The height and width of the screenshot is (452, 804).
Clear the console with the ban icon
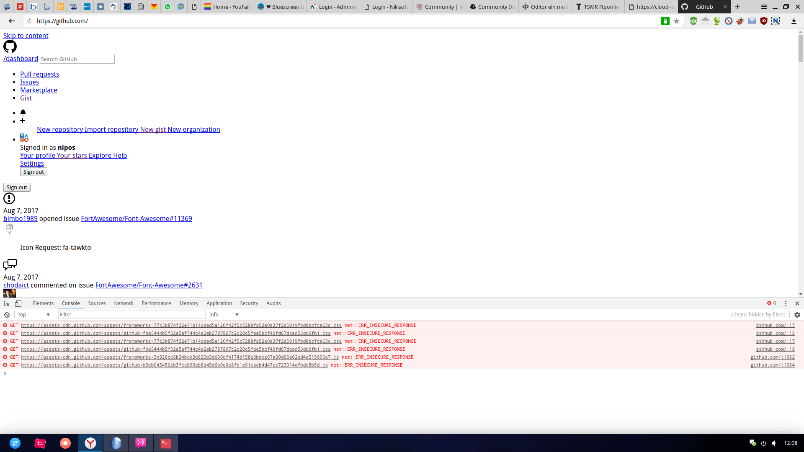(x=7, y=315)
